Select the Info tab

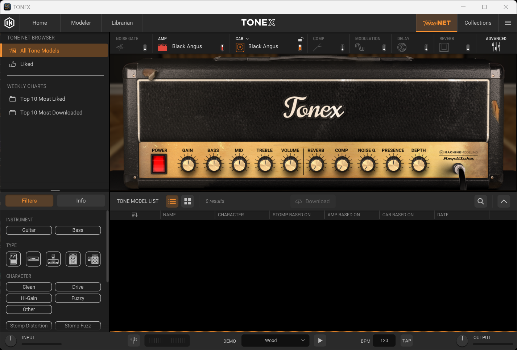click(x=81, y=201)
